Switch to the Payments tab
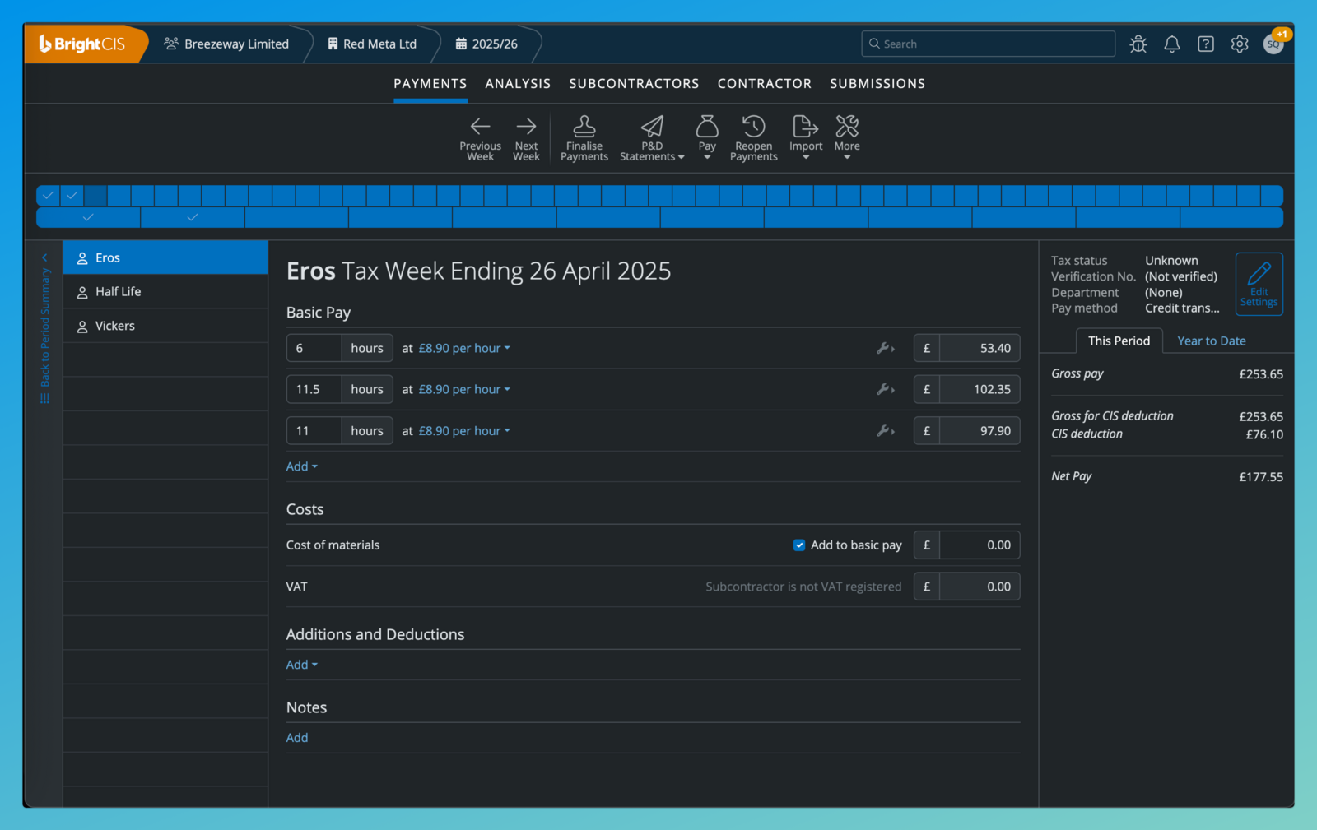The image size is (1317, 830). (x=430, y=84)
